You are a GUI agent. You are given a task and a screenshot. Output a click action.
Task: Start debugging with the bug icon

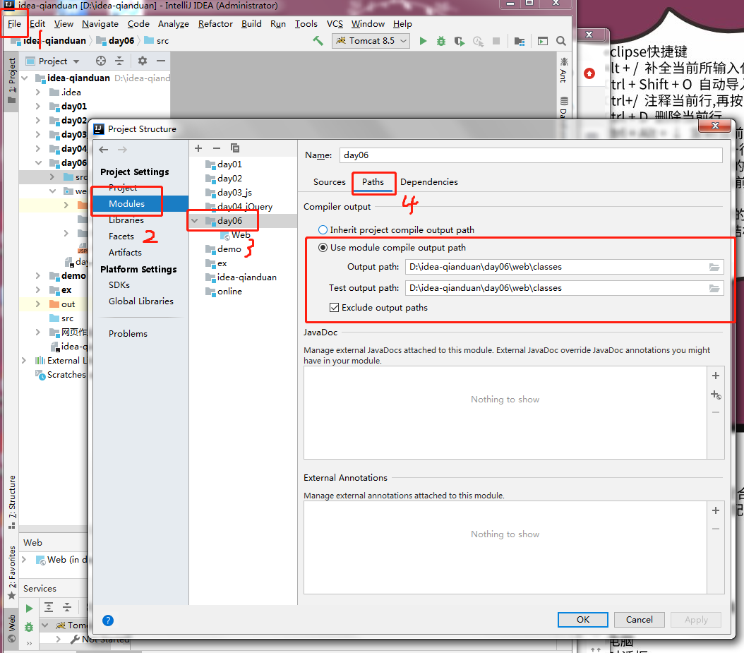[441, 41]
